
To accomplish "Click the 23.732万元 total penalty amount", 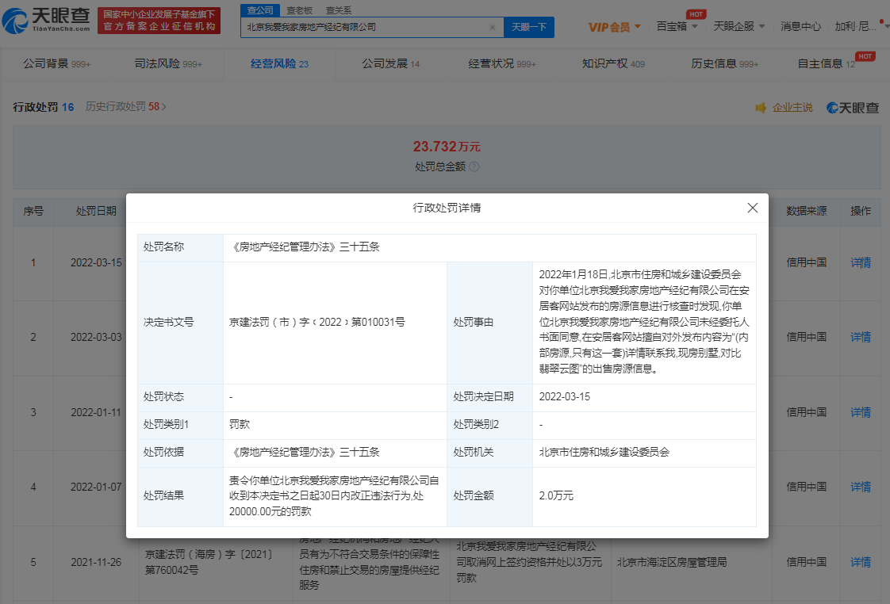I will [446, 147].
